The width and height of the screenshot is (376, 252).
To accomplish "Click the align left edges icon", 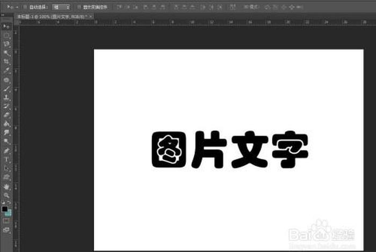I will click(146, 7).
